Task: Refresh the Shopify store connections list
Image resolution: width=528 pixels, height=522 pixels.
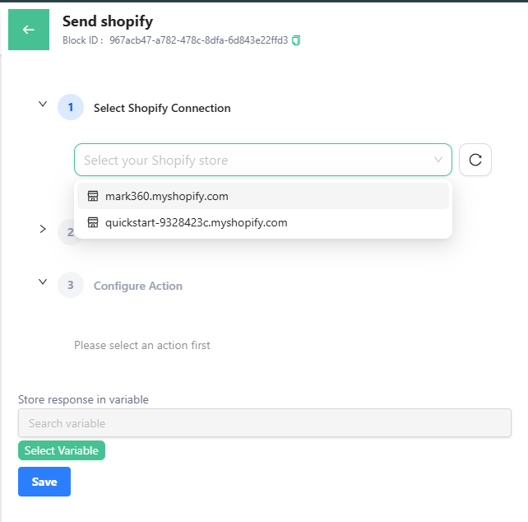Action: (475, 160)
